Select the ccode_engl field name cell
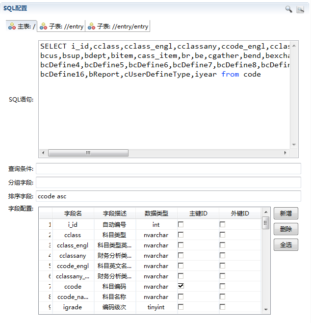 tap(73, 266)
